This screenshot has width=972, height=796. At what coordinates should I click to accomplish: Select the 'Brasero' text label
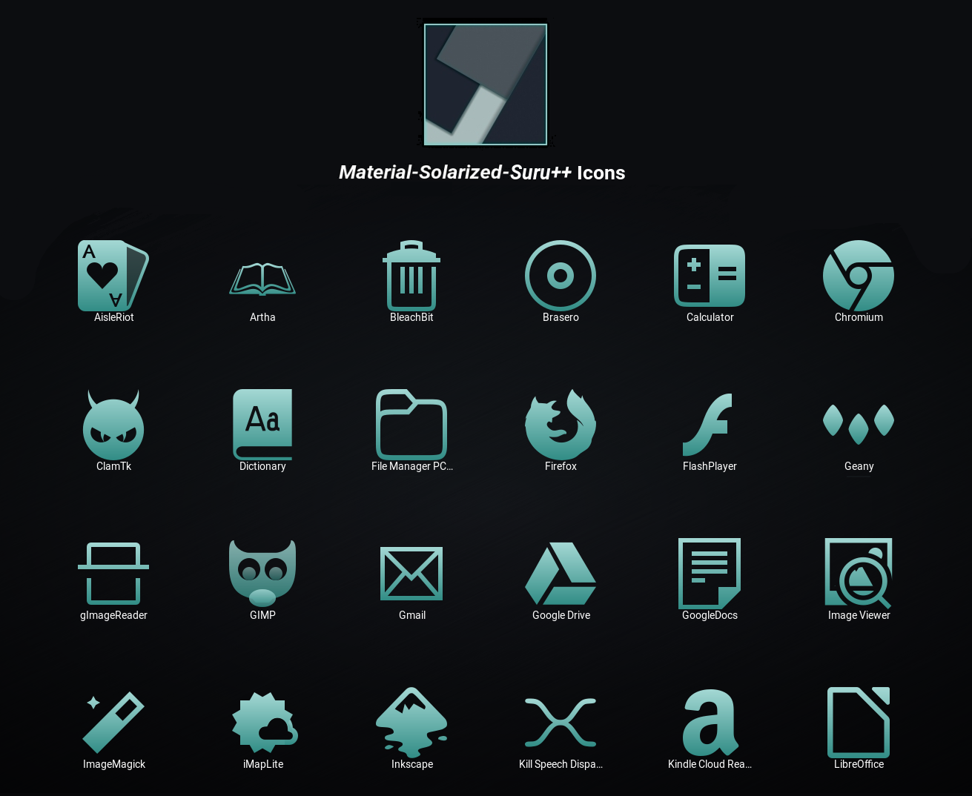point(561,317)
